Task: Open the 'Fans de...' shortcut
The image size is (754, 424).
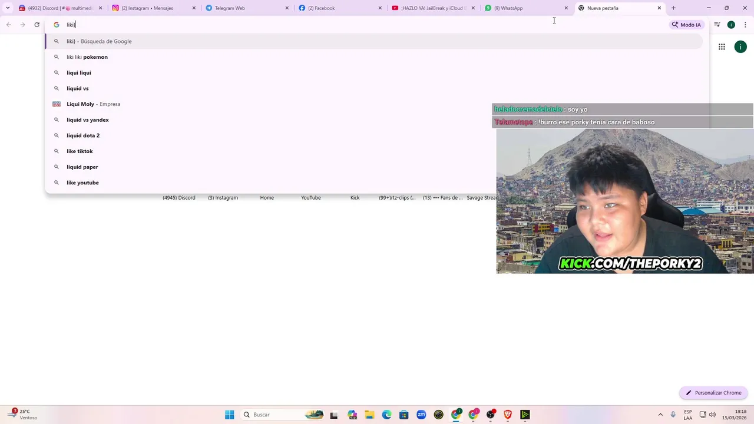Action: pyautogui.click(x=442, y=198)
